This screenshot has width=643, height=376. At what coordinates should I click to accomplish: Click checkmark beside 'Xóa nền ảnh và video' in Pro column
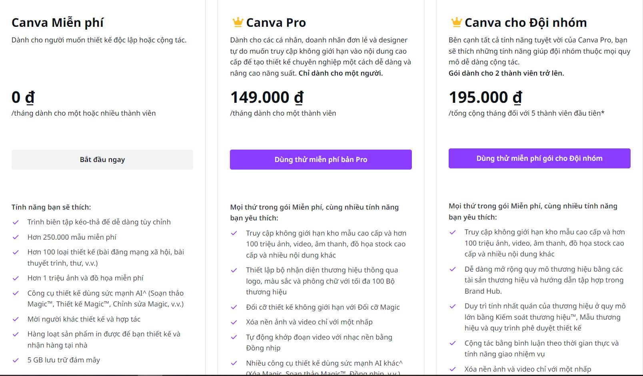click(233, 322)
